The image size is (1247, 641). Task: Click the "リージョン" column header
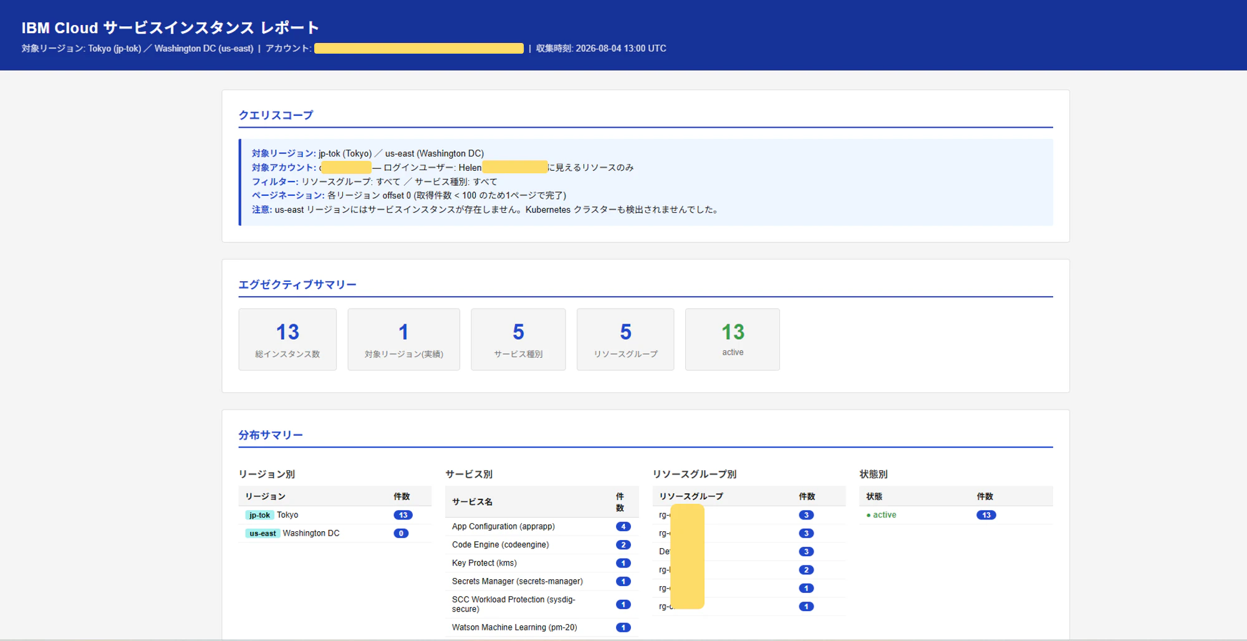click(x=266, y=496)
